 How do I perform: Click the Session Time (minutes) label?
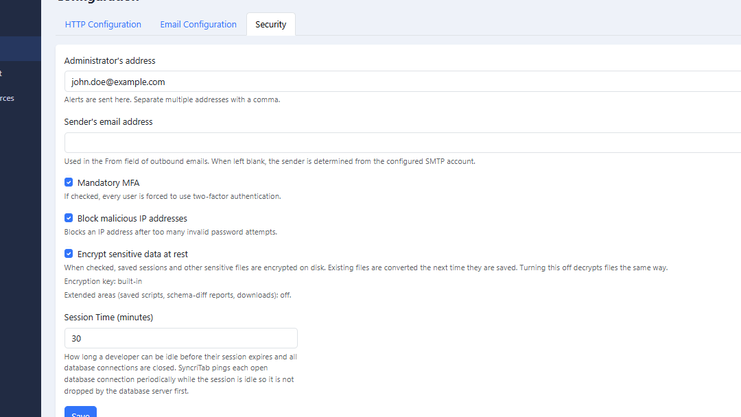point(108,318)
